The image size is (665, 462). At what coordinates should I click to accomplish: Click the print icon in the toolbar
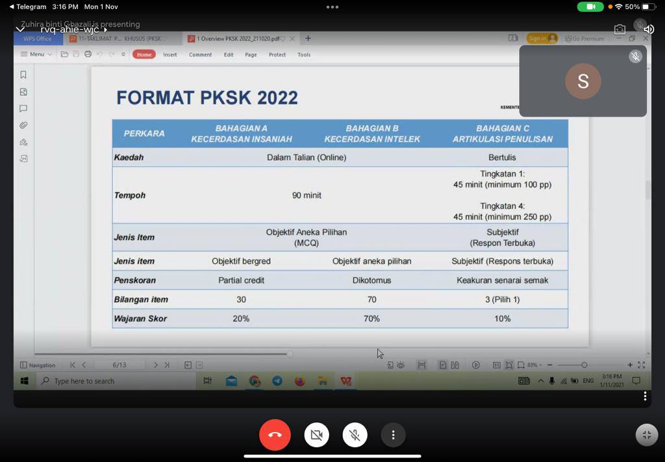(88, 55)
